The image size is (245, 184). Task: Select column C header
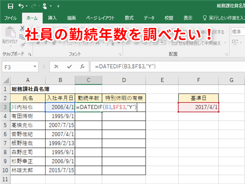(89, 80)
